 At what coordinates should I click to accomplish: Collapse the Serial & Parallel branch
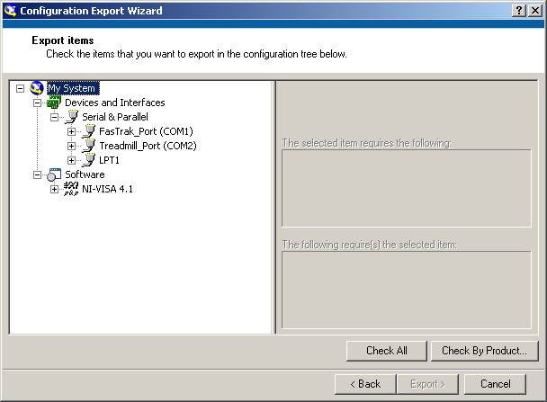pyautogui.click(x=54, y=117)
